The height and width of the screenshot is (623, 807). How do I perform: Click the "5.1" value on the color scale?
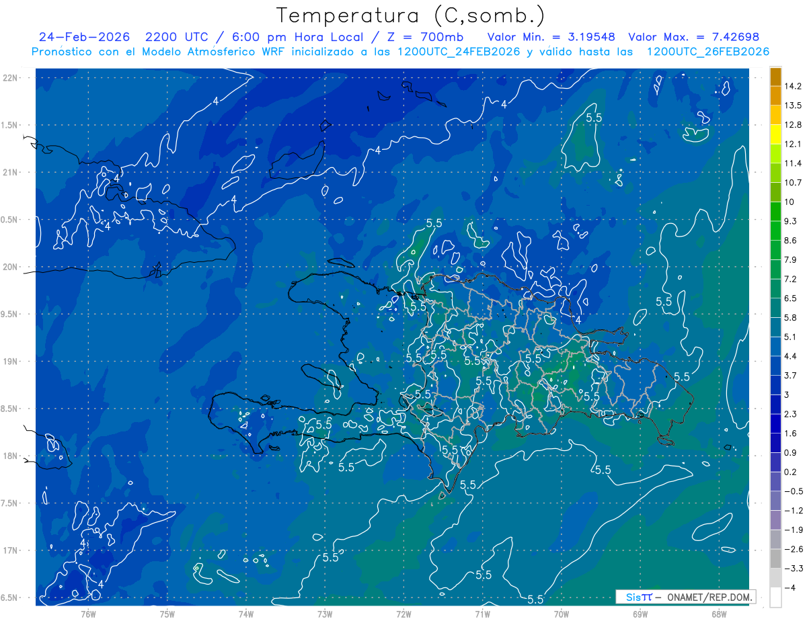tap(792, 337)
